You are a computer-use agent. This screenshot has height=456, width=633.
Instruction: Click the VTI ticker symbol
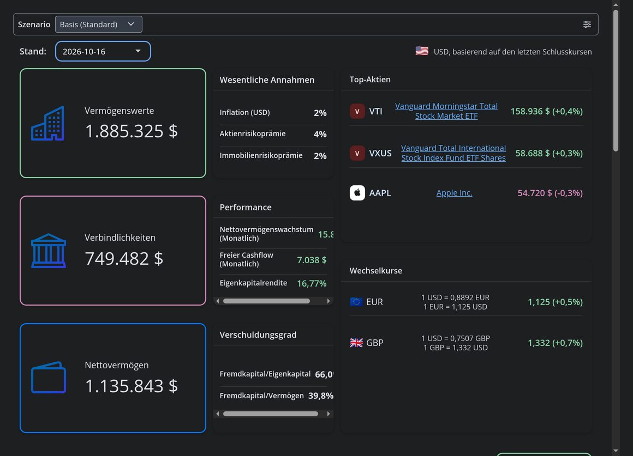point(375,111)
